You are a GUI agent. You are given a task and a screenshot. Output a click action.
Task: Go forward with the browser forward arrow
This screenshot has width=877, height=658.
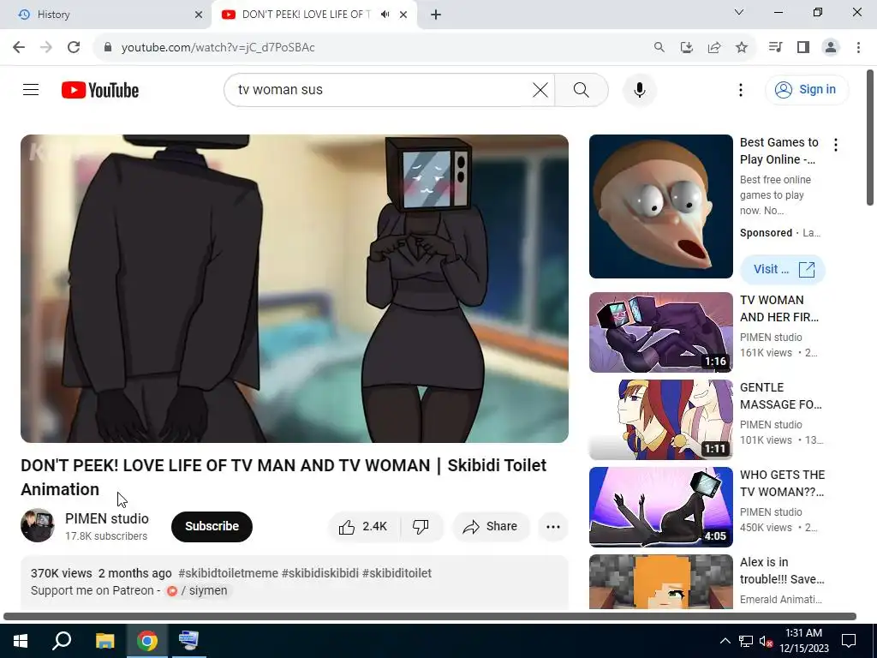tap(46, 47)
